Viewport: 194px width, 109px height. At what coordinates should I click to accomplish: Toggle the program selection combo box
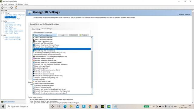tap(45, 35)
